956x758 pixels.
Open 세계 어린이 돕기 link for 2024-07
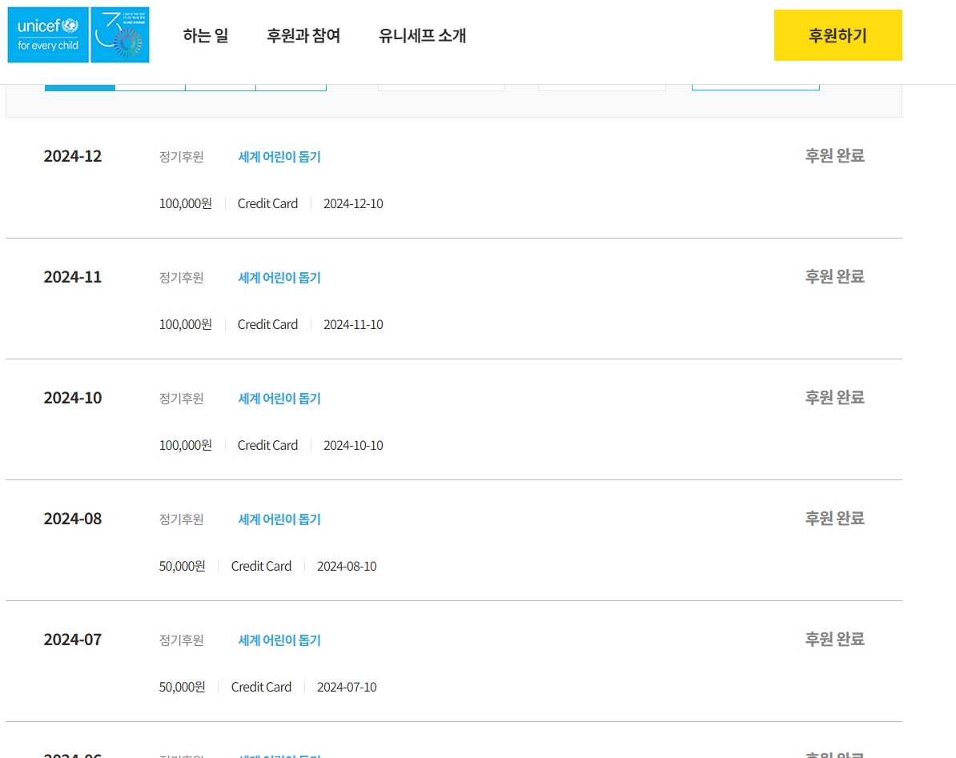279,640
